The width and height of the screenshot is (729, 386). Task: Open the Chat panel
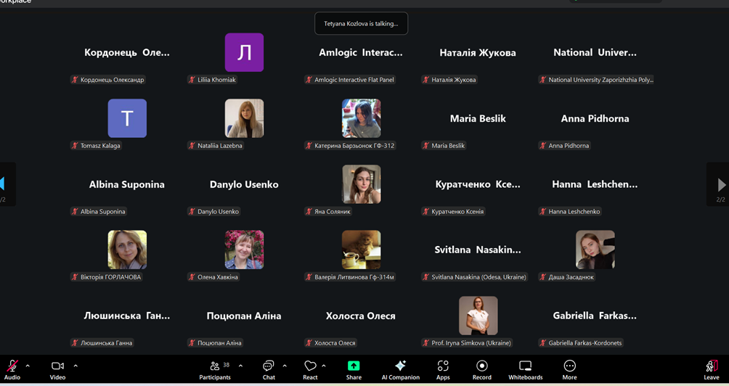(x=269, y=369)
